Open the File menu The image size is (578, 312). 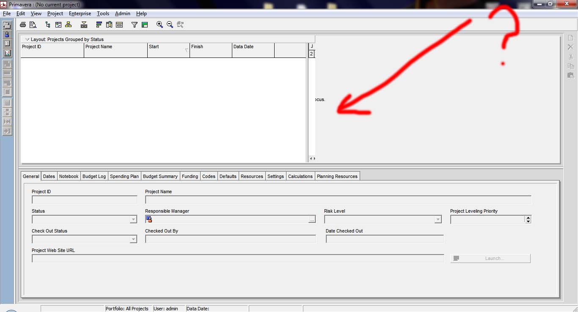(x=7, y=14)
